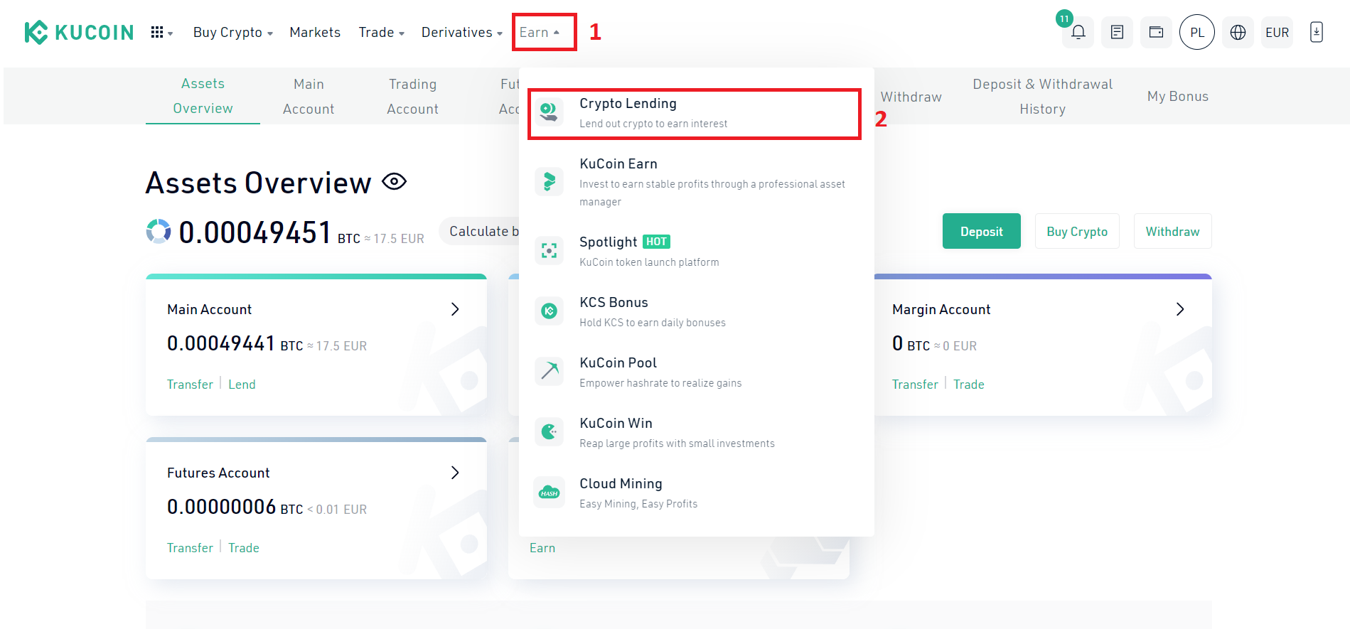The image size is (1350, 629).
Task: Click the Cloud Mining hash icon
Action: click(x=549, y=492)
